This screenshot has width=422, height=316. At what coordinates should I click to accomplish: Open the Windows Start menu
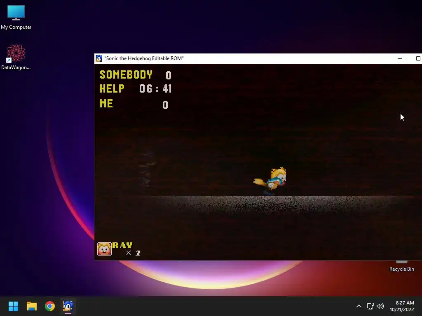(x=13, y=306)
